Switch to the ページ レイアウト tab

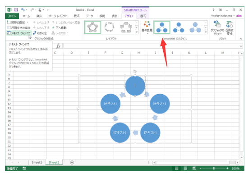[x=58, y=16]
